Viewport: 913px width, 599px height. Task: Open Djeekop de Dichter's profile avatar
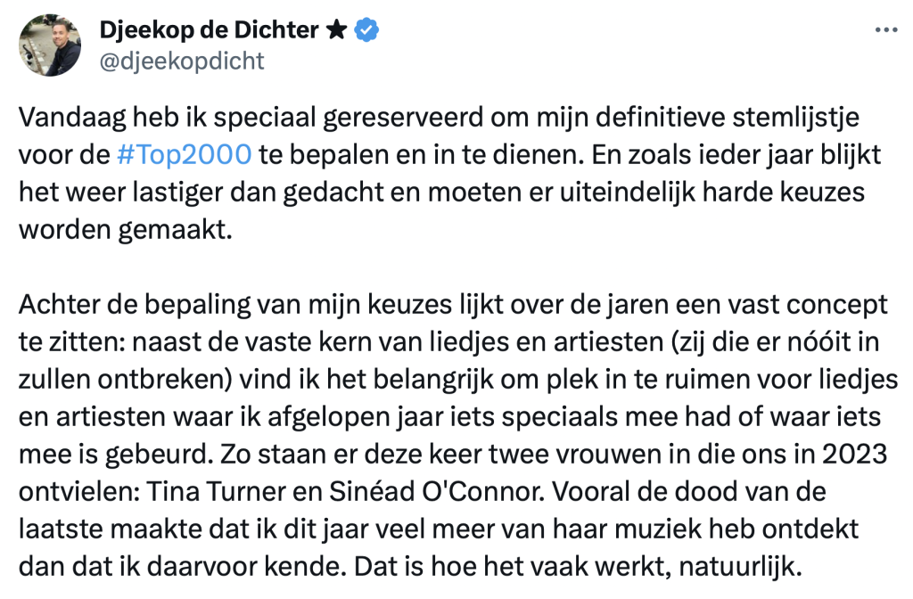[x=50, y=45]
